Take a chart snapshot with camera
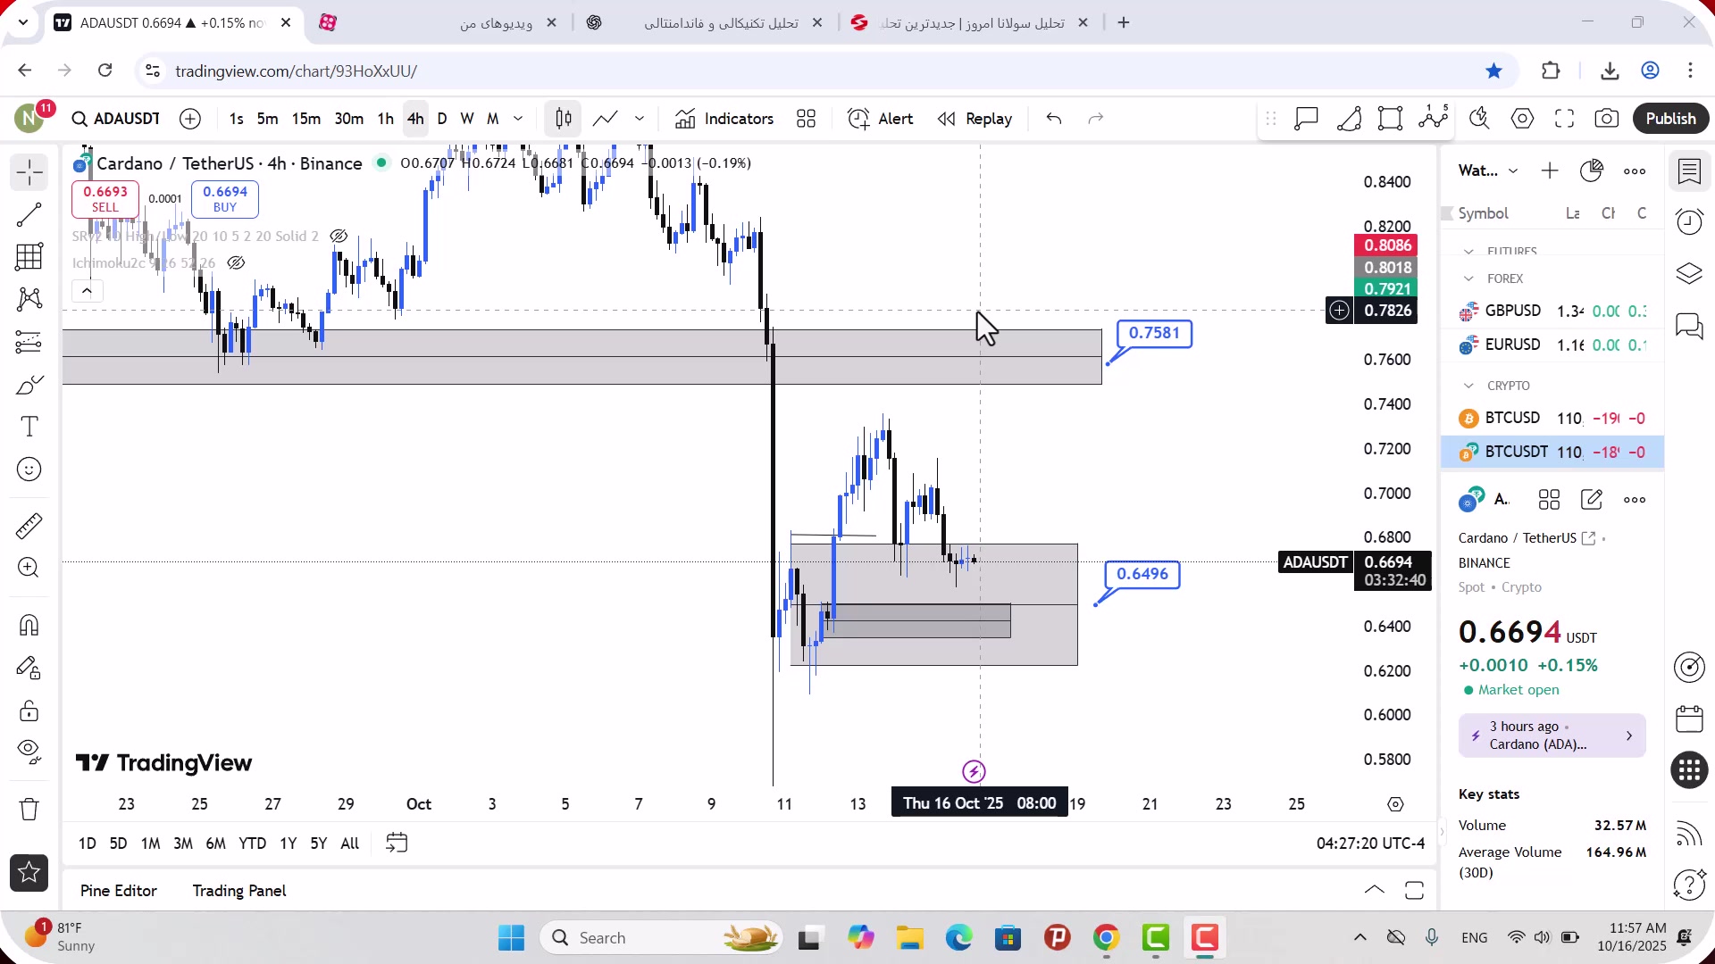 (x=1607, y=119)
